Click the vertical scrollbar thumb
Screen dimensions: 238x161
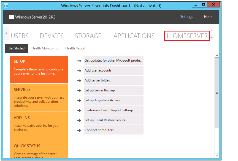tap(217, 93)
